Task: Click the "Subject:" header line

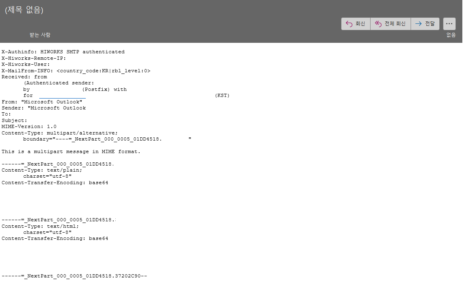Action: click(x=14, y=120)
